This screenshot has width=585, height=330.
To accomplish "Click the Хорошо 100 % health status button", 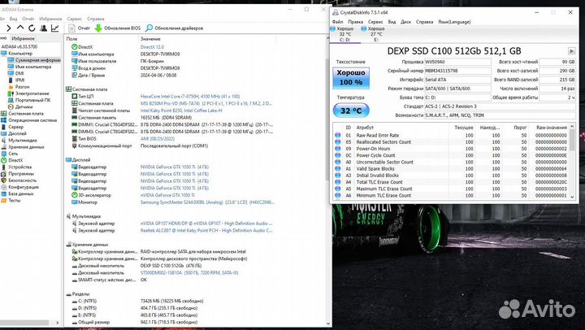I will (351, 78).
